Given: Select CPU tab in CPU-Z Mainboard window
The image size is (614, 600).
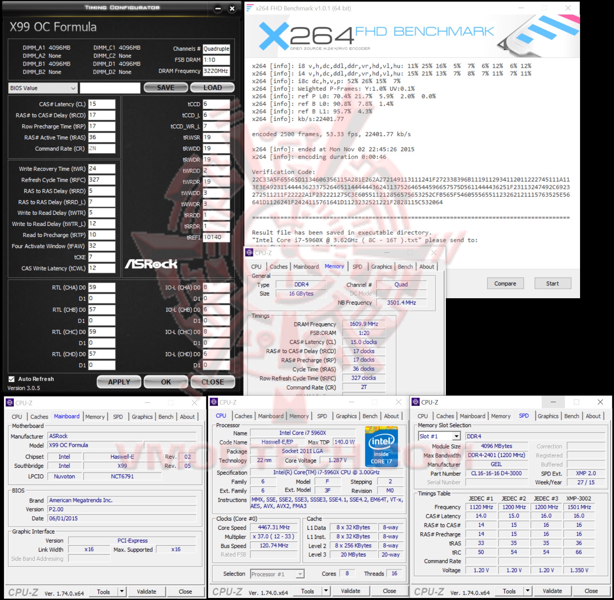Looking at the screenshot, I should pos(17,417).
